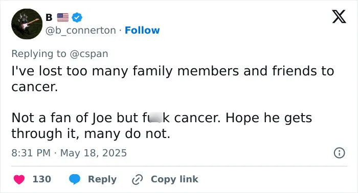Click the blue verified checkmark badge
The width and height of the screenshot is (358, 193).
77,17
